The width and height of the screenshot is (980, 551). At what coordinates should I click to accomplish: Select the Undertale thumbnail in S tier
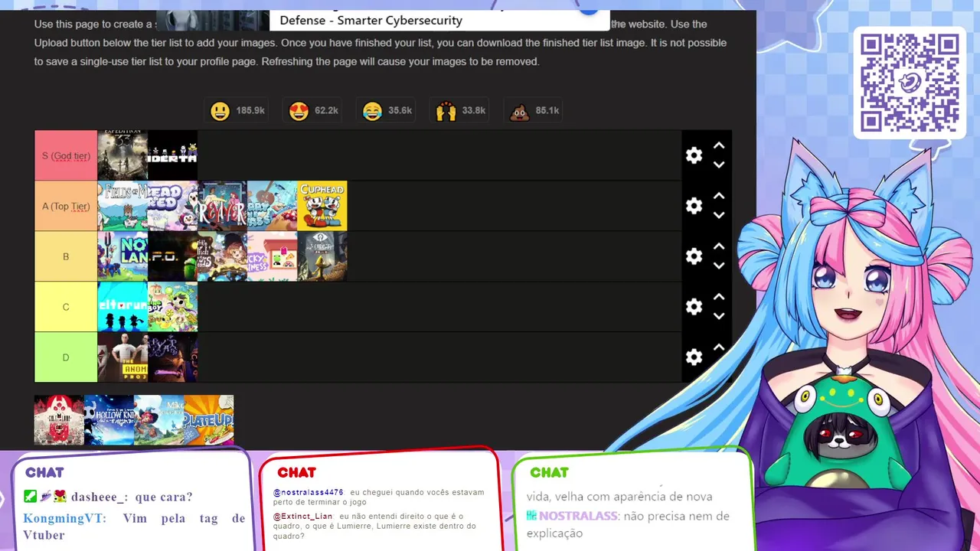pos(172,155)
